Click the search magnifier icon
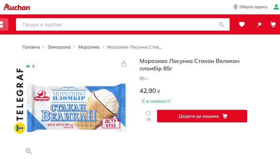 click(221, 24)
